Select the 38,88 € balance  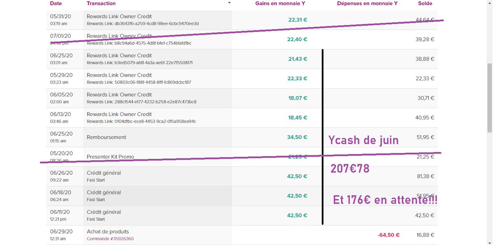(425, 59)
